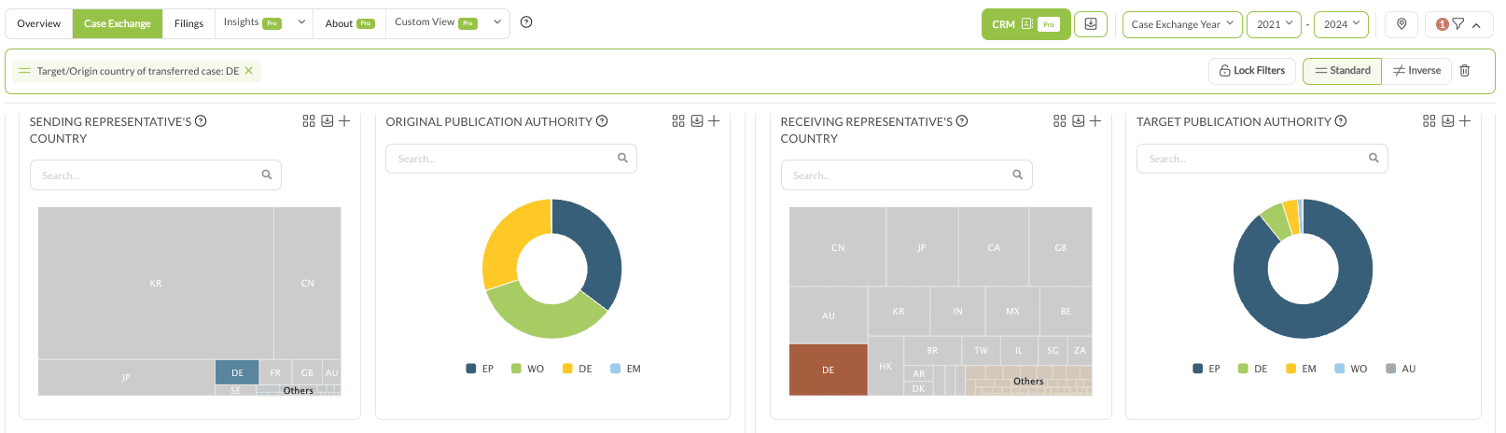
Task: Focus the Sending Representative's Country search field
Action: [x=156, y=175]
